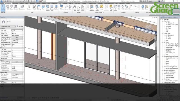Activate the Component tool
This screenshot has height=101, width=180.
[22, 7]
